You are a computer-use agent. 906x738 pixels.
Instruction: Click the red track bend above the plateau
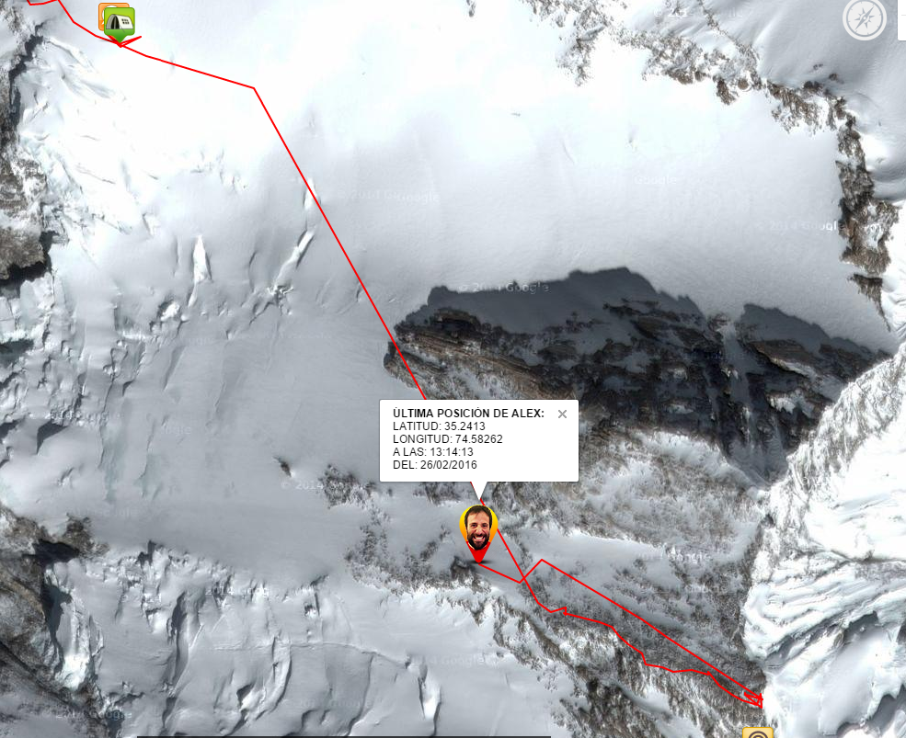(254, 88)
